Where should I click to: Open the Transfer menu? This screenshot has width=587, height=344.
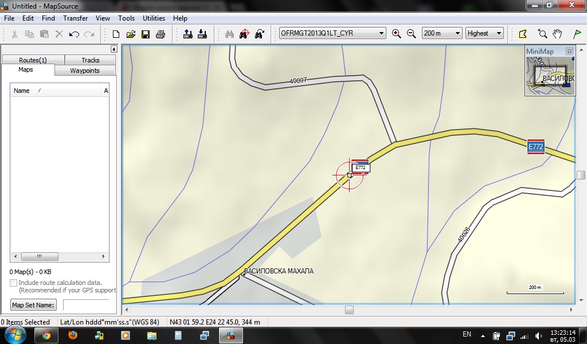[75, 18]
